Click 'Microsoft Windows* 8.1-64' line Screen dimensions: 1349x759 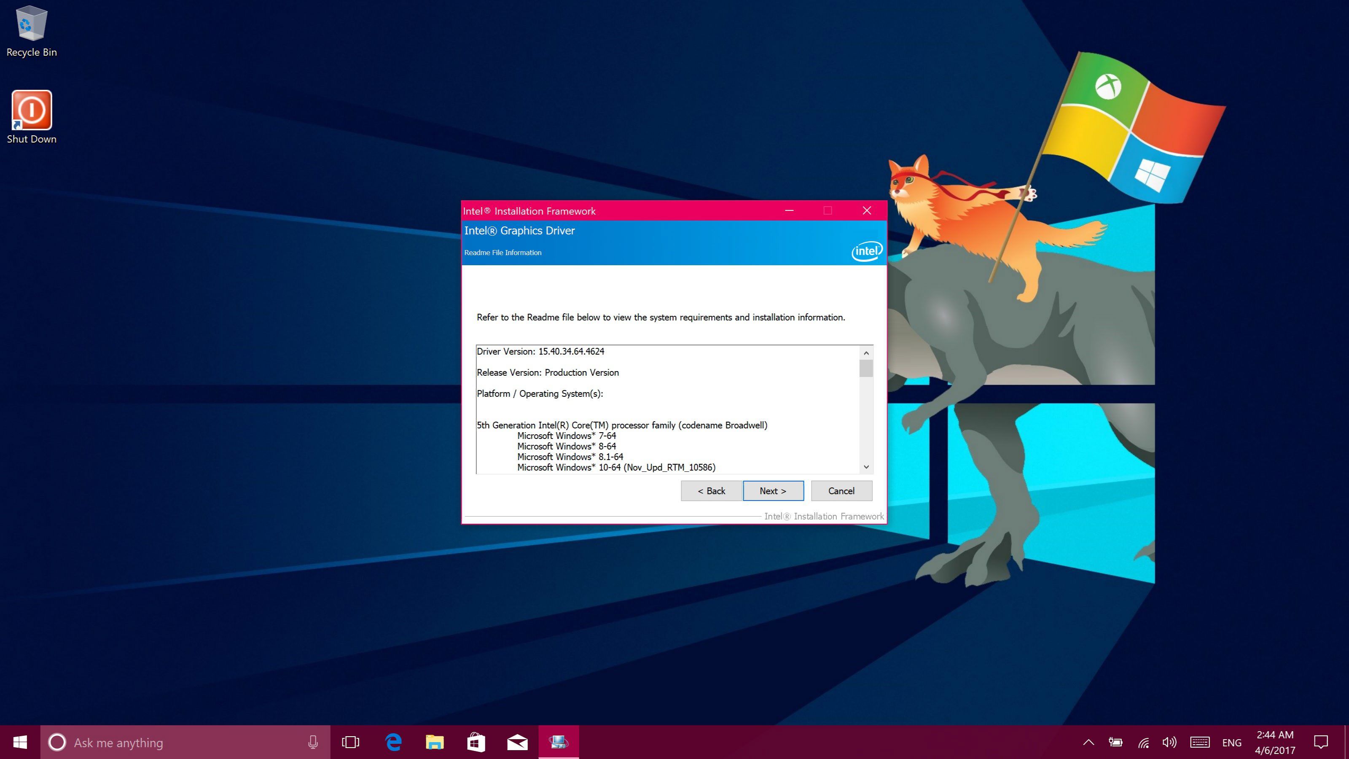point(570,457)
